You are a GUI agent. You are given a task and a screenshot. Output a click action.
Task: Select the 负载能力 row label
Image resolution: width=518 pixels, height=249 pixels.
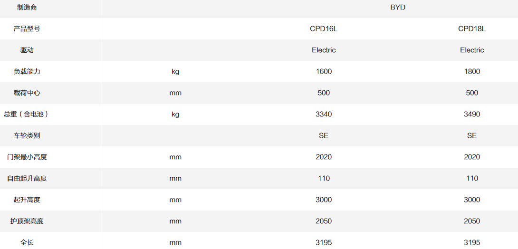(x=27, y=71)
